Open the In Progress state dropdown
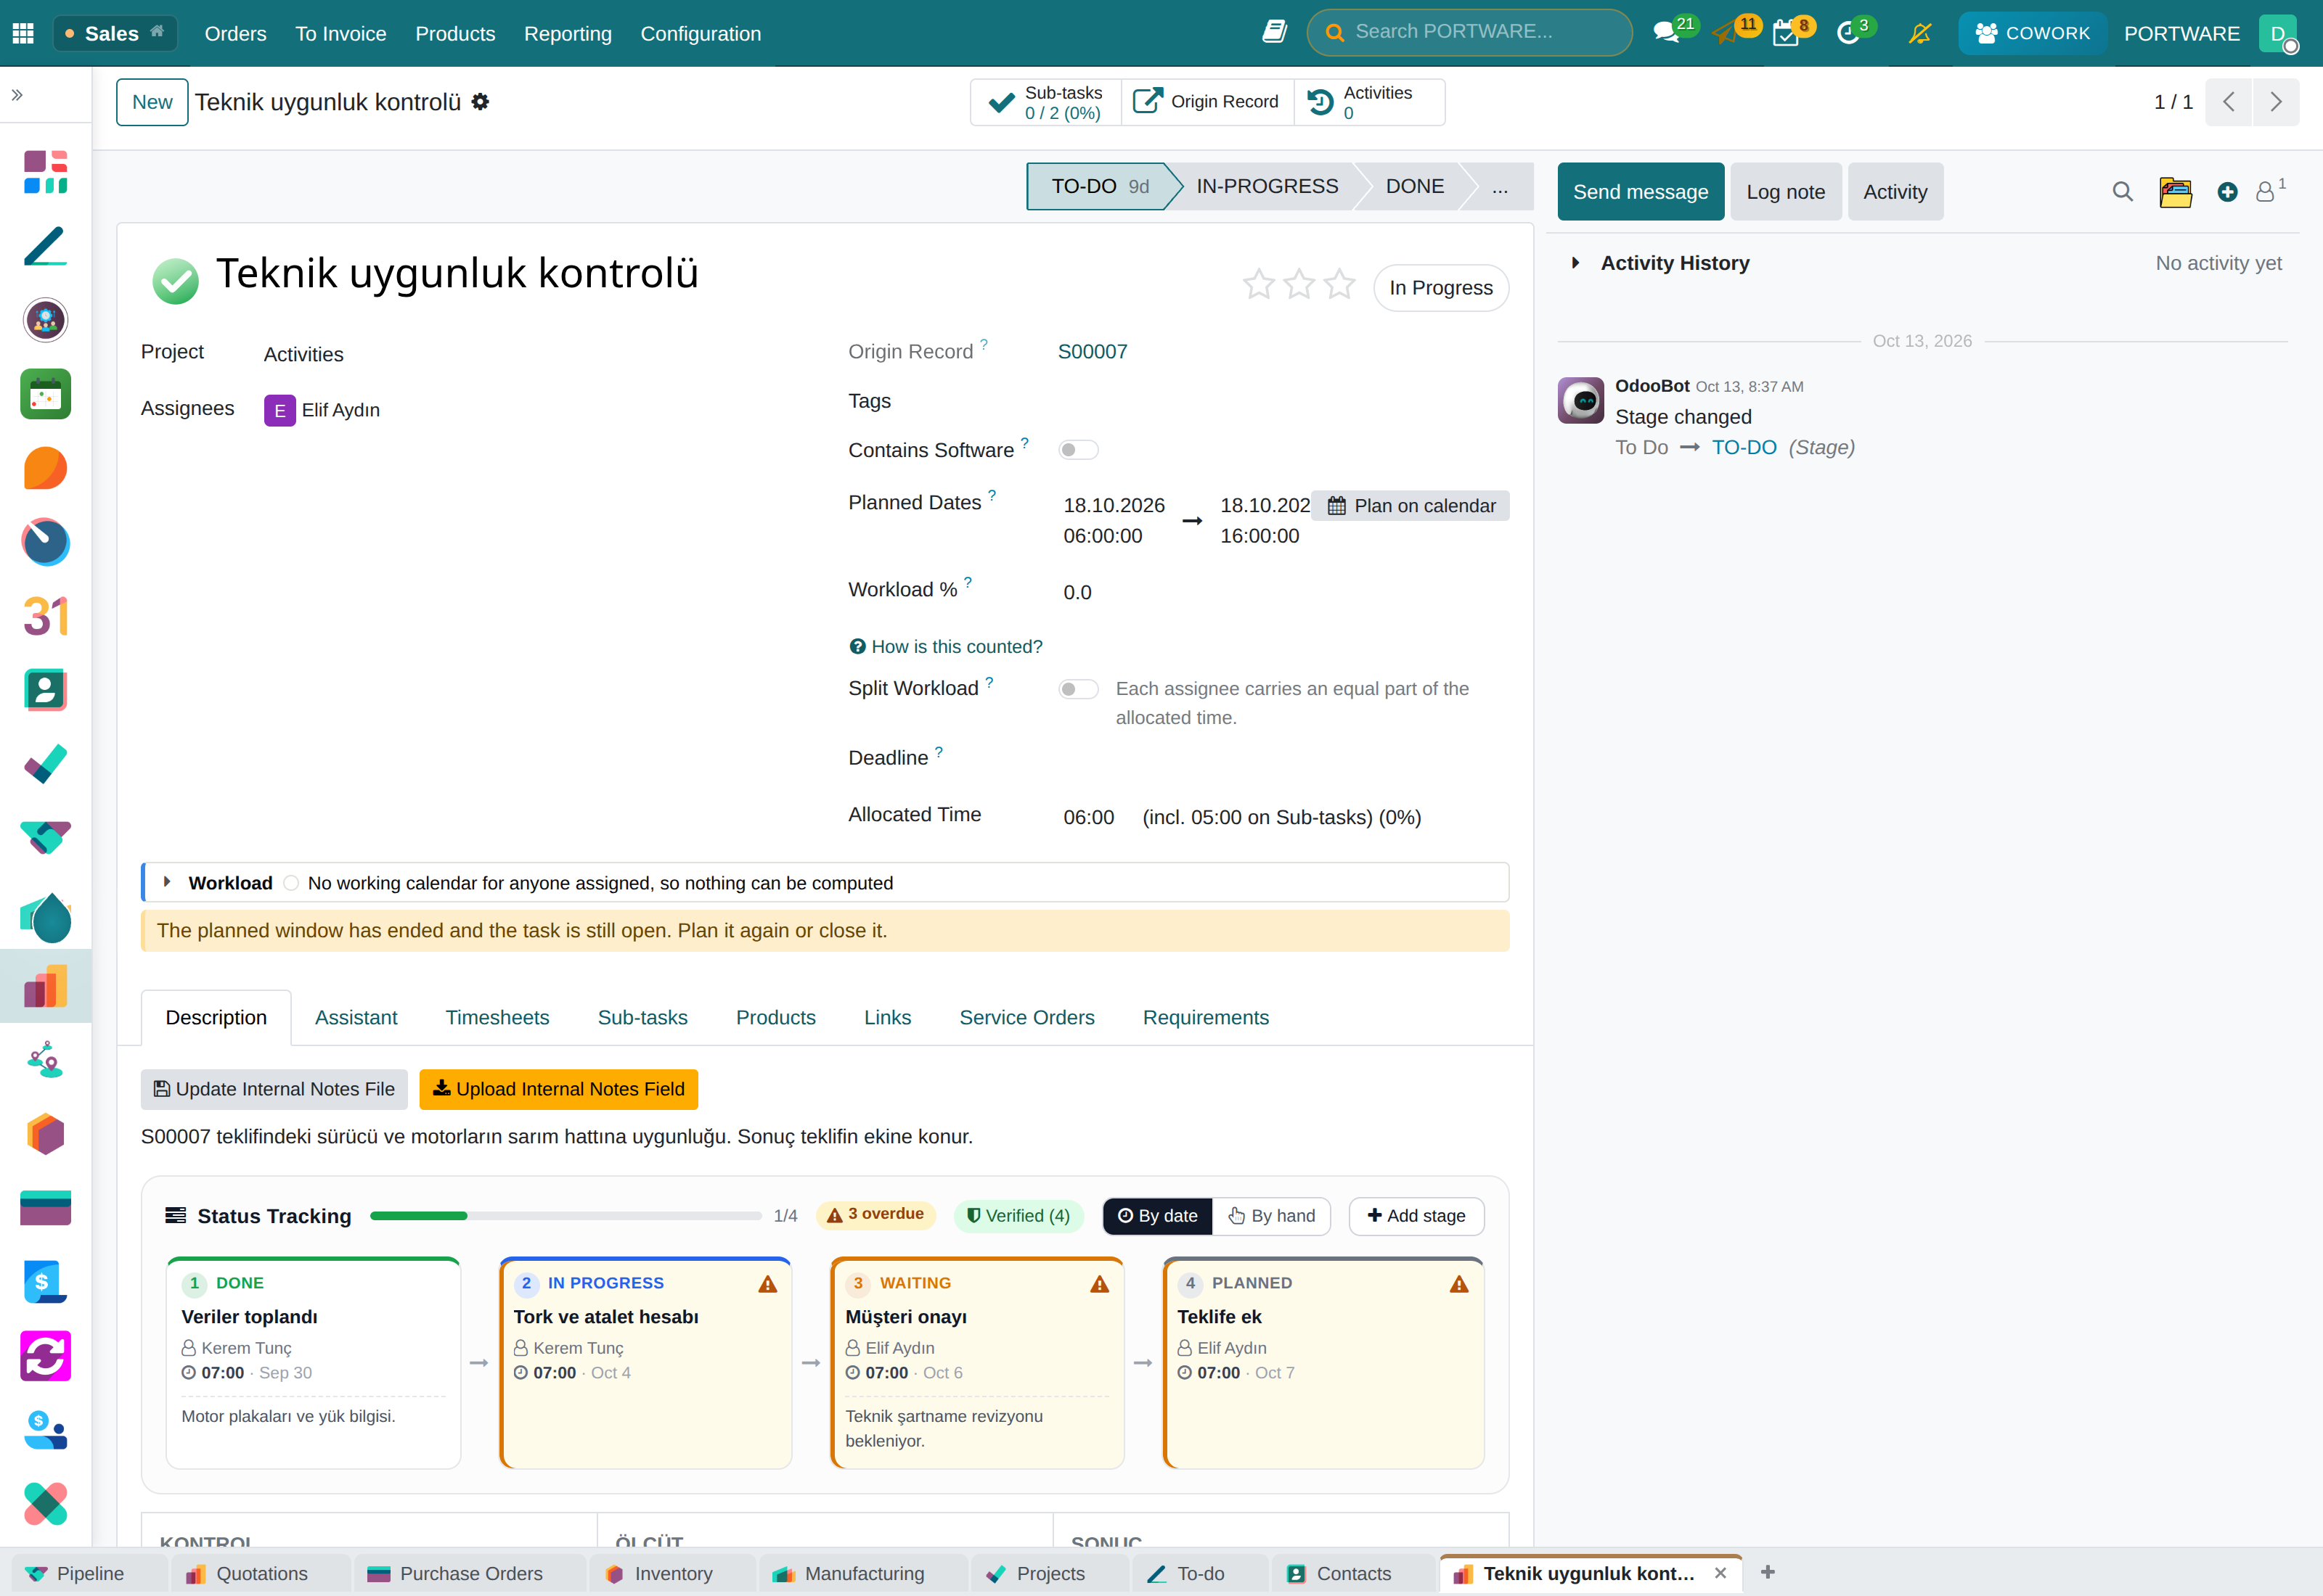This screenshot has height=1596, width=2323. 1440,288
